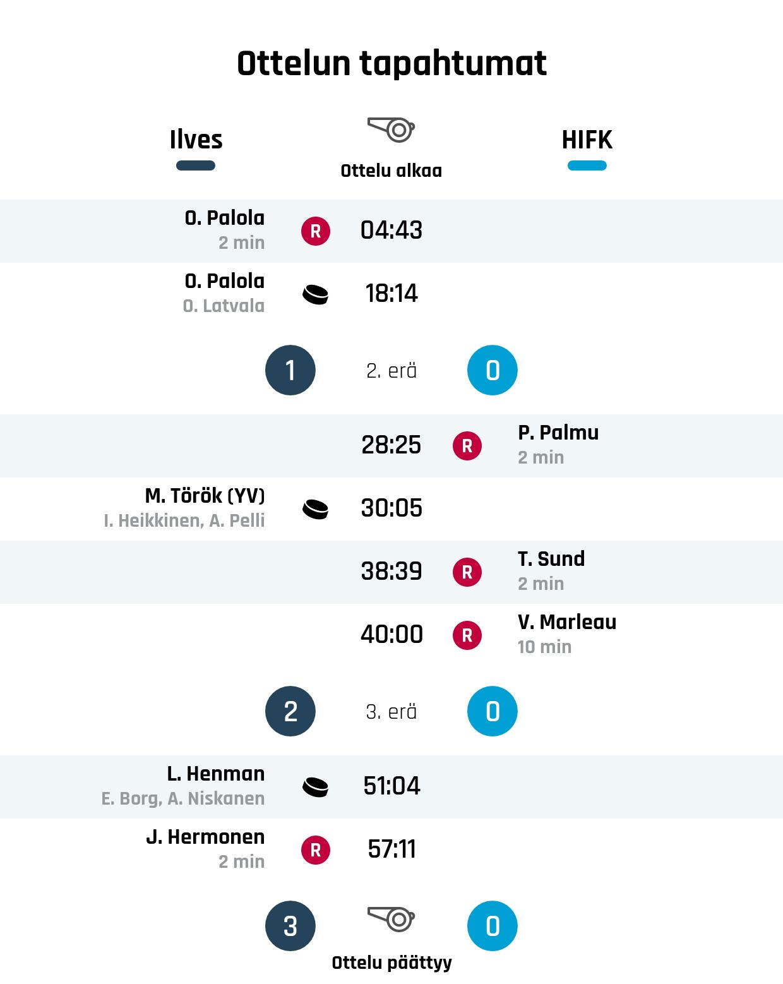Click the penalty icon for V. Marleau
Viewport: 783px width, 984px height.
pos(467,635)
